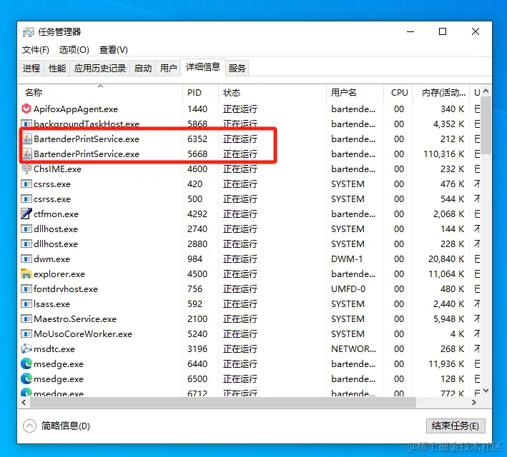Click the Maestro.Service.exe process icon
The image size is (507, 457).
coord(26,318)
